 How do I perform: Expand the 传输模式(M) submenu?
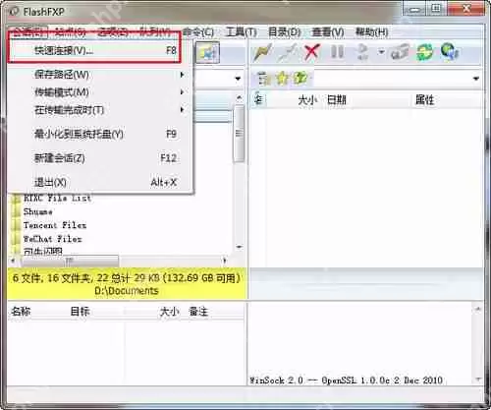point(101,92)
